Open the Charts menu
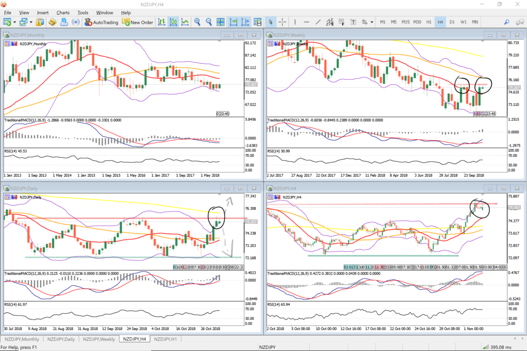 (x=63, y=12)
